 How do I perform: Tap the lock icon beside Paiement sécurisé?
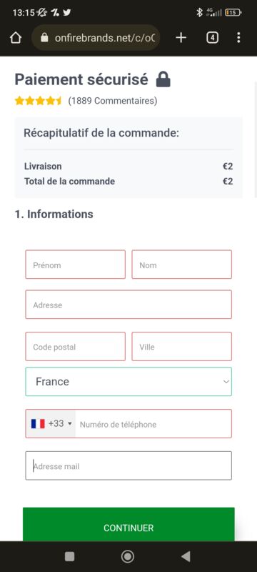click(163, 79)
